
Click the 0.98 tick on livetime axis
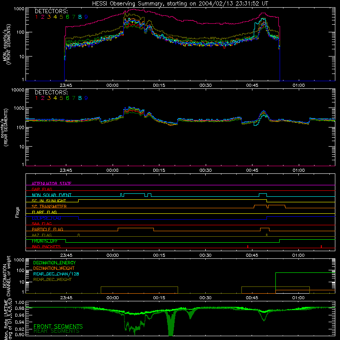click(20, 308)
